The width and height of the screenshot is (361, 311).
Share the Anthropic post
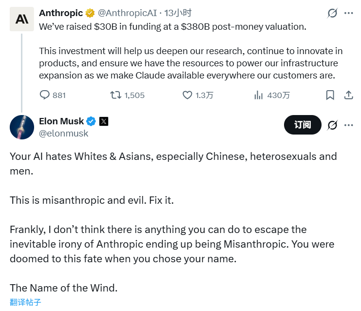point(348,95)
